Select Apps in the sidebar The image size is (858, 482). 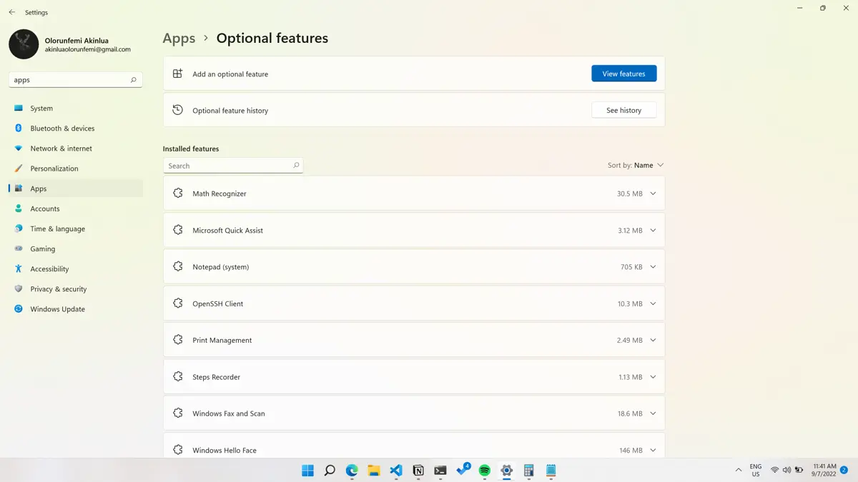[x=76, y=189]
